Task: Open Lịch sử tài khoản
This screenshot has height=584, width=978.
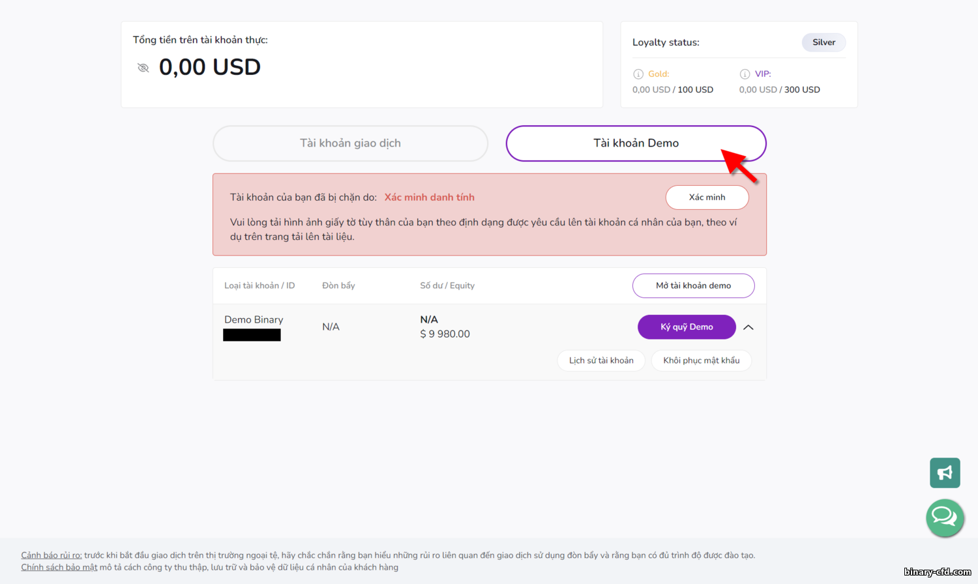Action: (x=601, y=360)
